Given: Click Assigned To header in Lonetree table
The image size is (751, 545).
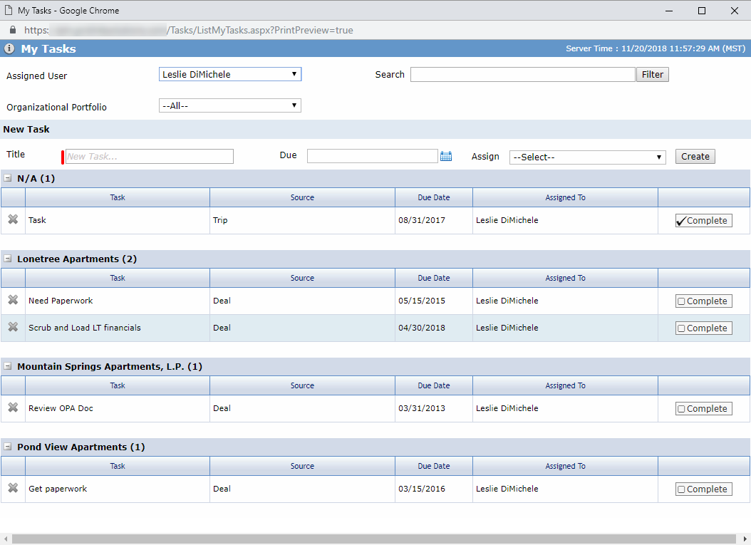Looking at the screenshot, I should click(x=565, y=278).
